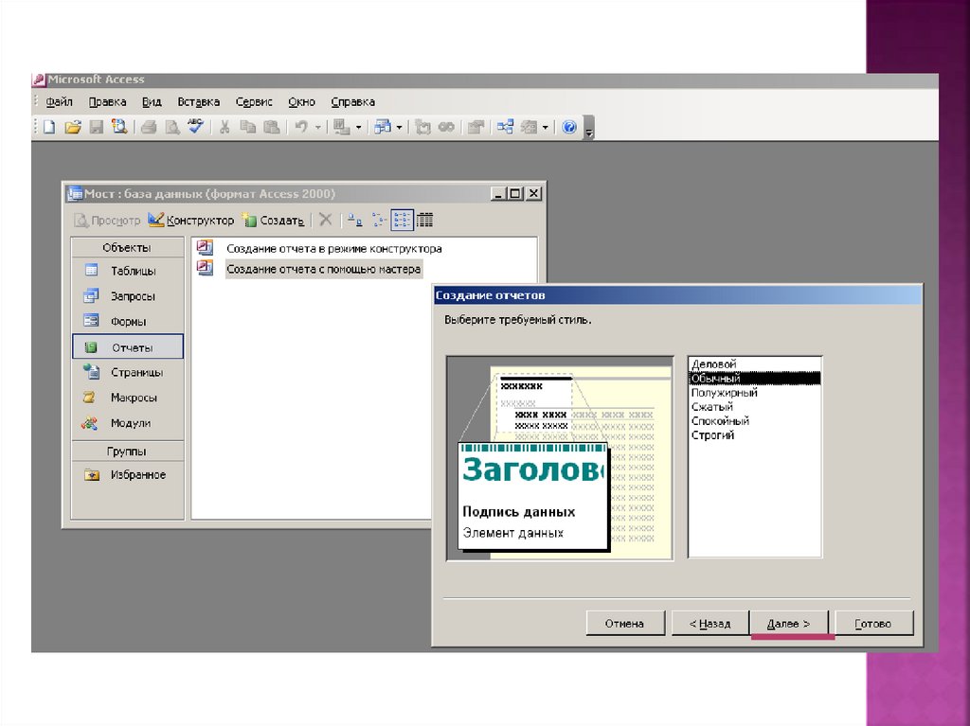
Task: Open the Окно menu
Action: [x=301, y=102]
